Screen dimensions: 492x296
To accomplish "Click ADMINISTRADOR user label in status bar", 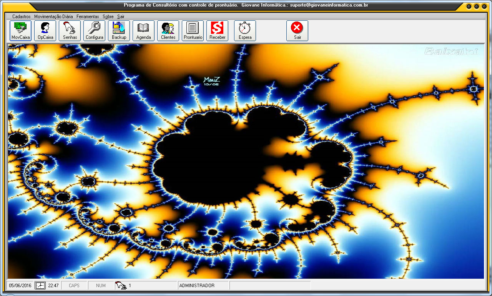I will [197, 286].
